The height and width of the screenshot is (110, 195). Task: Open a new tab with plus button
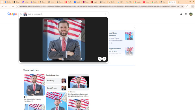[178, 2]
